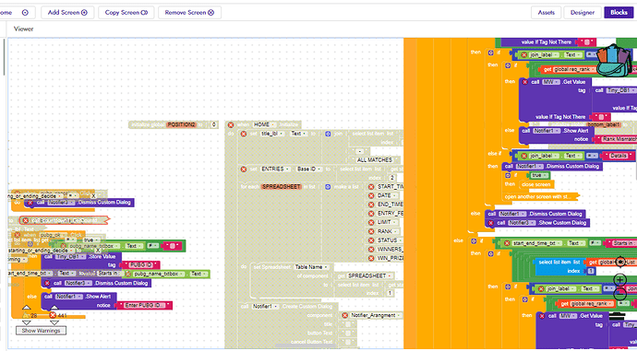Click the 'Details' text string block
Viewport: 637px width, 351px height.
point(618,156)
